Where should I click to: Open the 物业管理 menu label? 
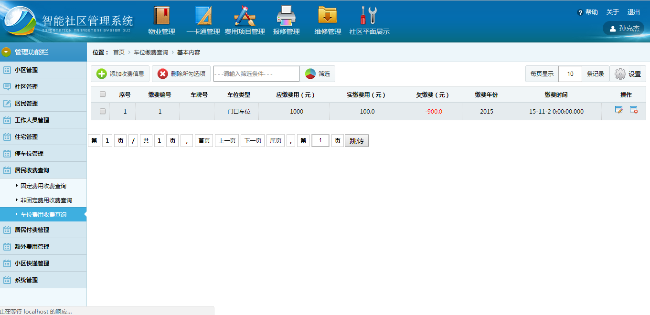pyautogui.click(x=161, y=31)
